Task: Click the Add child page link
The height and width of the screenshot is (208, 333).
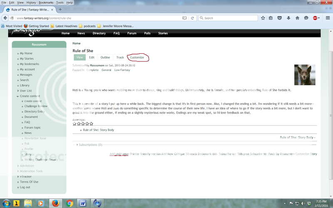Action: click(119, 154)
